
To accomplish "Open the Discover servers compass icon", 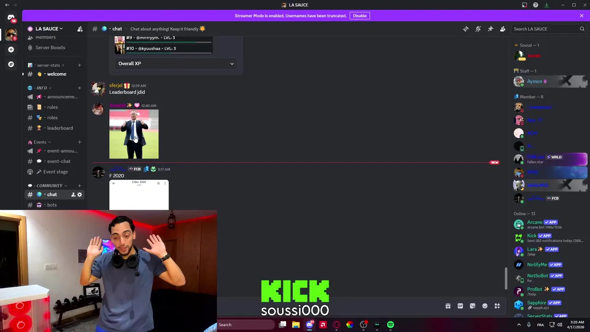I will pos(11,64).
